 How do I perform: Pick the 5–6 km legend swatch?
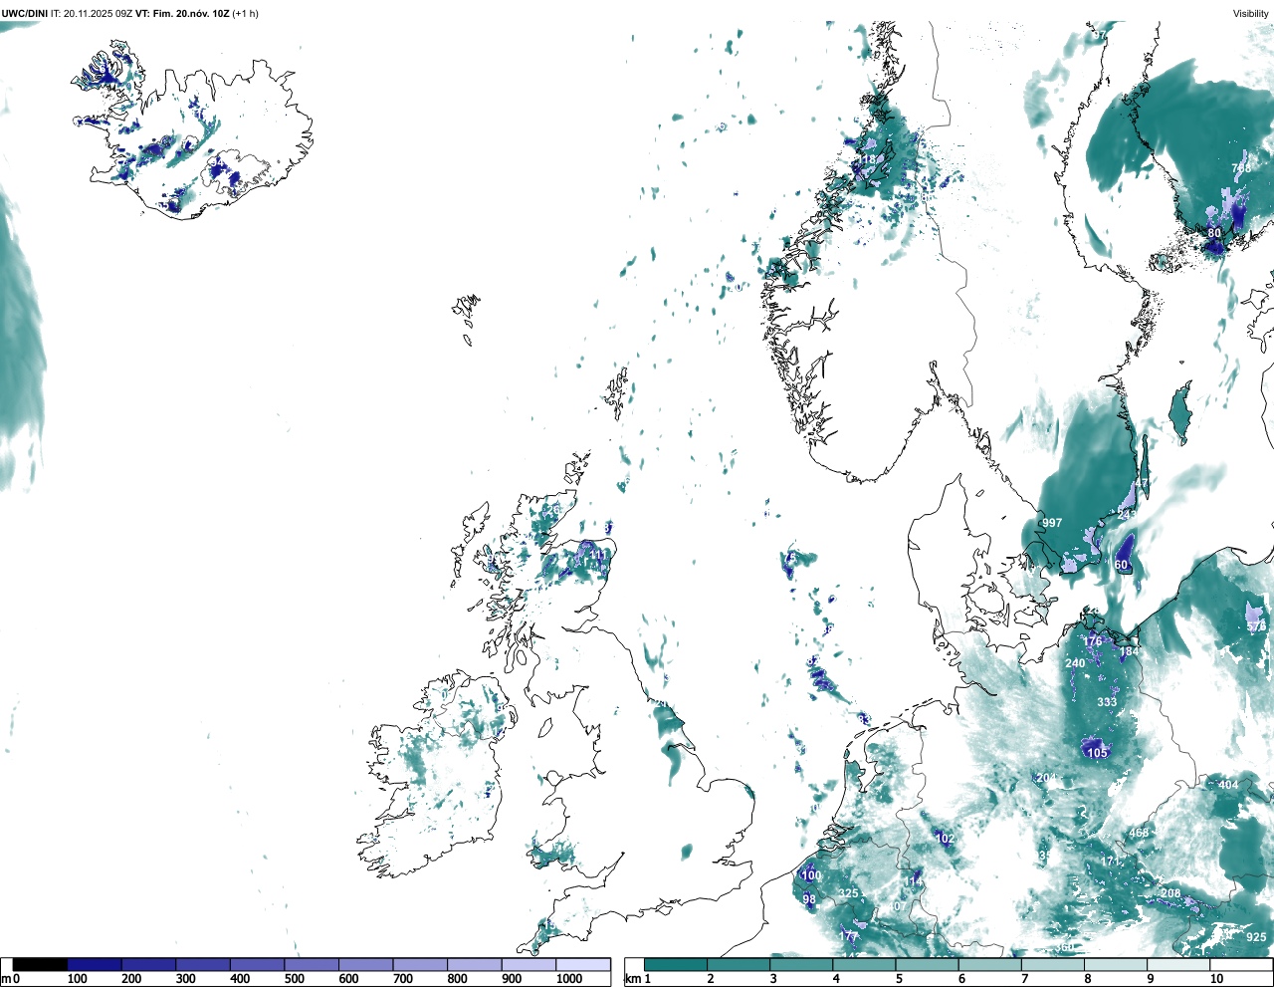(927, 965)
